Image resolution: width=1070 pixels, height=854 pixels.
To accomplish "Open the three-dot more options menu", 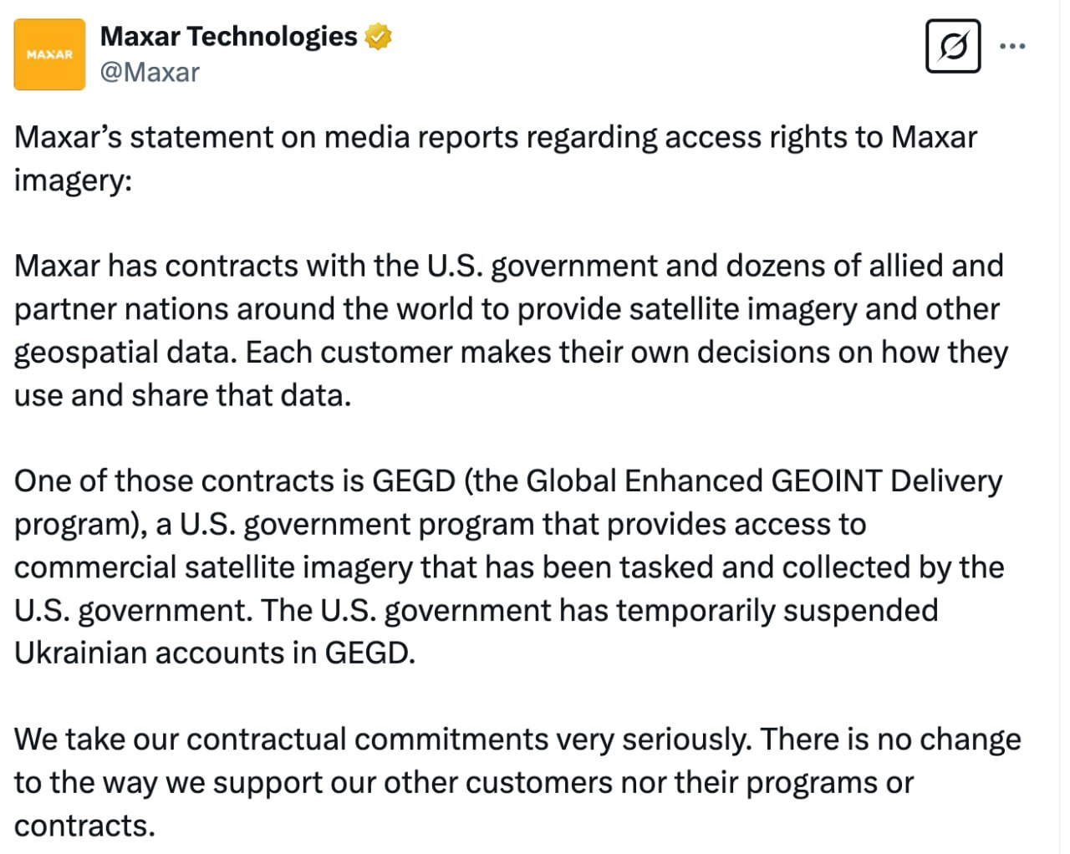I will click(1012, 46).
